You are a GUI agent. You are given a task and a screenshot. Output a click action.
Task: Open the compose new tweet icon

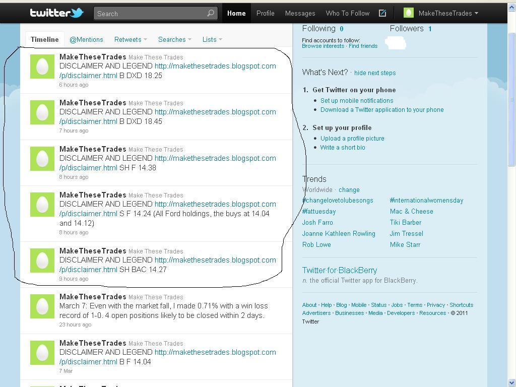(x=382, y=13)
